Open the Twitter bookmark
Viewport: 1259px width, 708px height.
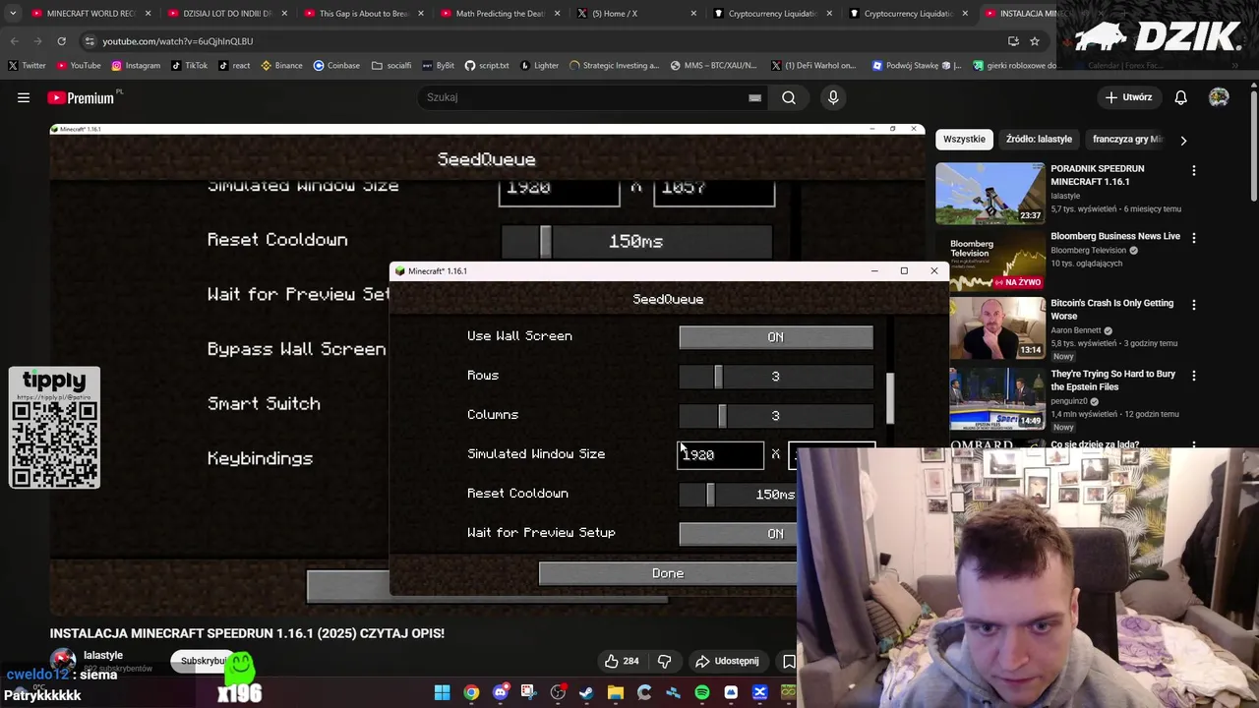tap(27, 65)
